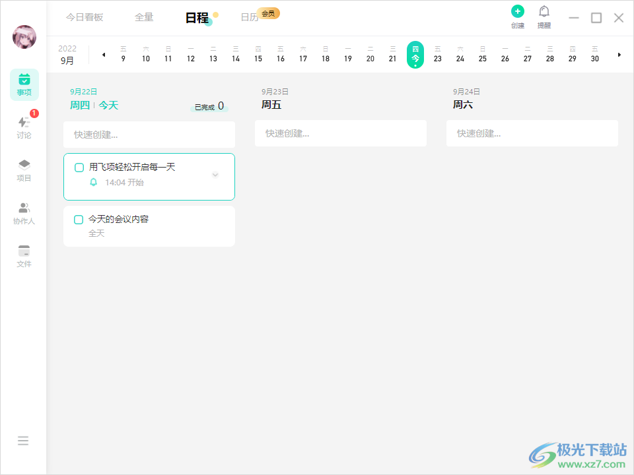The height and width of the screenshot is (475, 634).
Task: Click the green 创建 plus icon to create
Action: [518, 11]
